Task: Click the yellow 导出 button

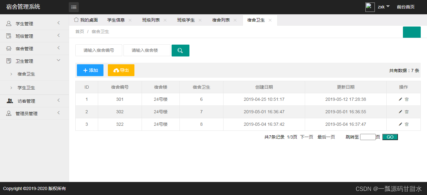Action: pyautogui.click(x=121, y=70)
